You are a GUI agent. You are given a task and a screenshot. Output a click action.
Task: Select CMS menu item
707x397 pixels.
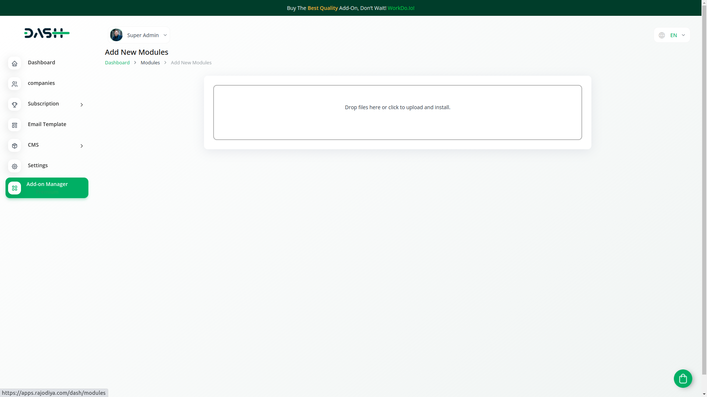(47, 145)
